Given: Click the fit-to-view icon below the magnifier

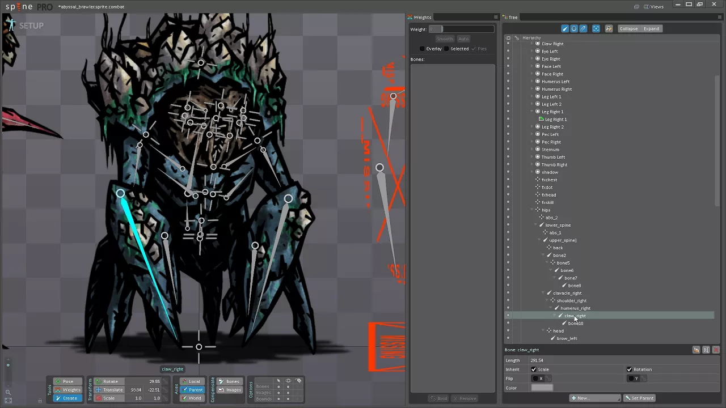Looking at the screenshot, I should pyautogui.click(x=8, y=401).
